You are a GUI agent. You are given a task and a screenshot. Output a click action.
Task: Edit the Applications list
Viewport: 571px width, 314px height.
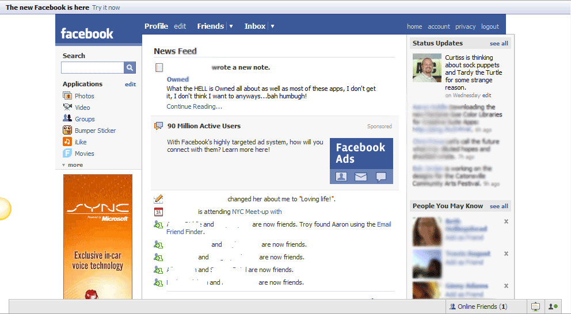click(x=130, y=84)
